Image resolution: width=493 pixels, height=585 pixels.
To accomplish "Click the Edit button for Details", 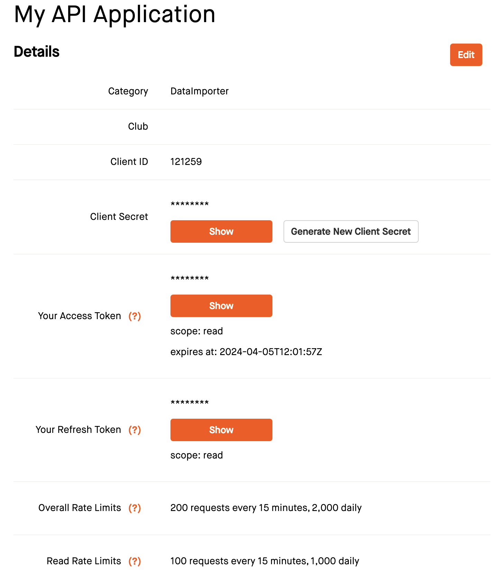I will point(466,55).
